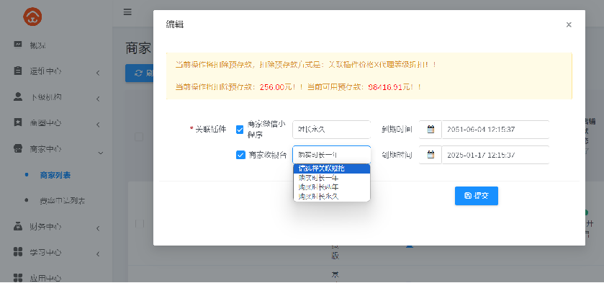The width and height of the screenshot is (604, 283).
Task: Expand 运维中心 sidebar menu
Action: tap(56, 71)
